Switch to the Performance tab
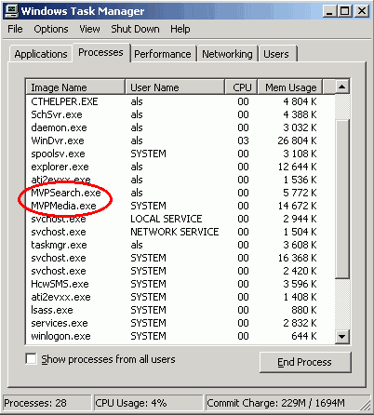Image resolution: width=374 pixels, height=415 pixels. [163, 54]
